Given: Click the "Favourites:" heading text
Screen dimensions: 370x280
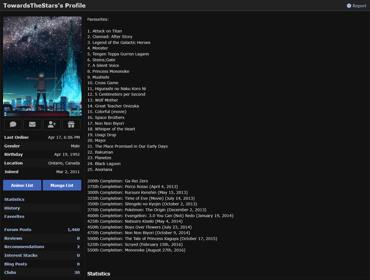Looking at the screenshot, I should [x=98, y=19].
